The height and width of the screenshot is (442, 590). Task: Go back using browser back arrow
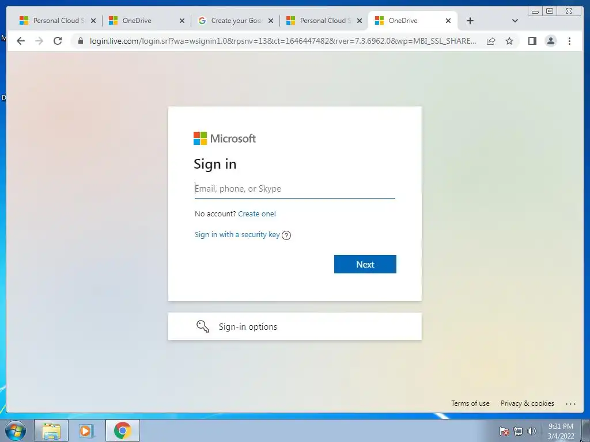tap(21, 41)
